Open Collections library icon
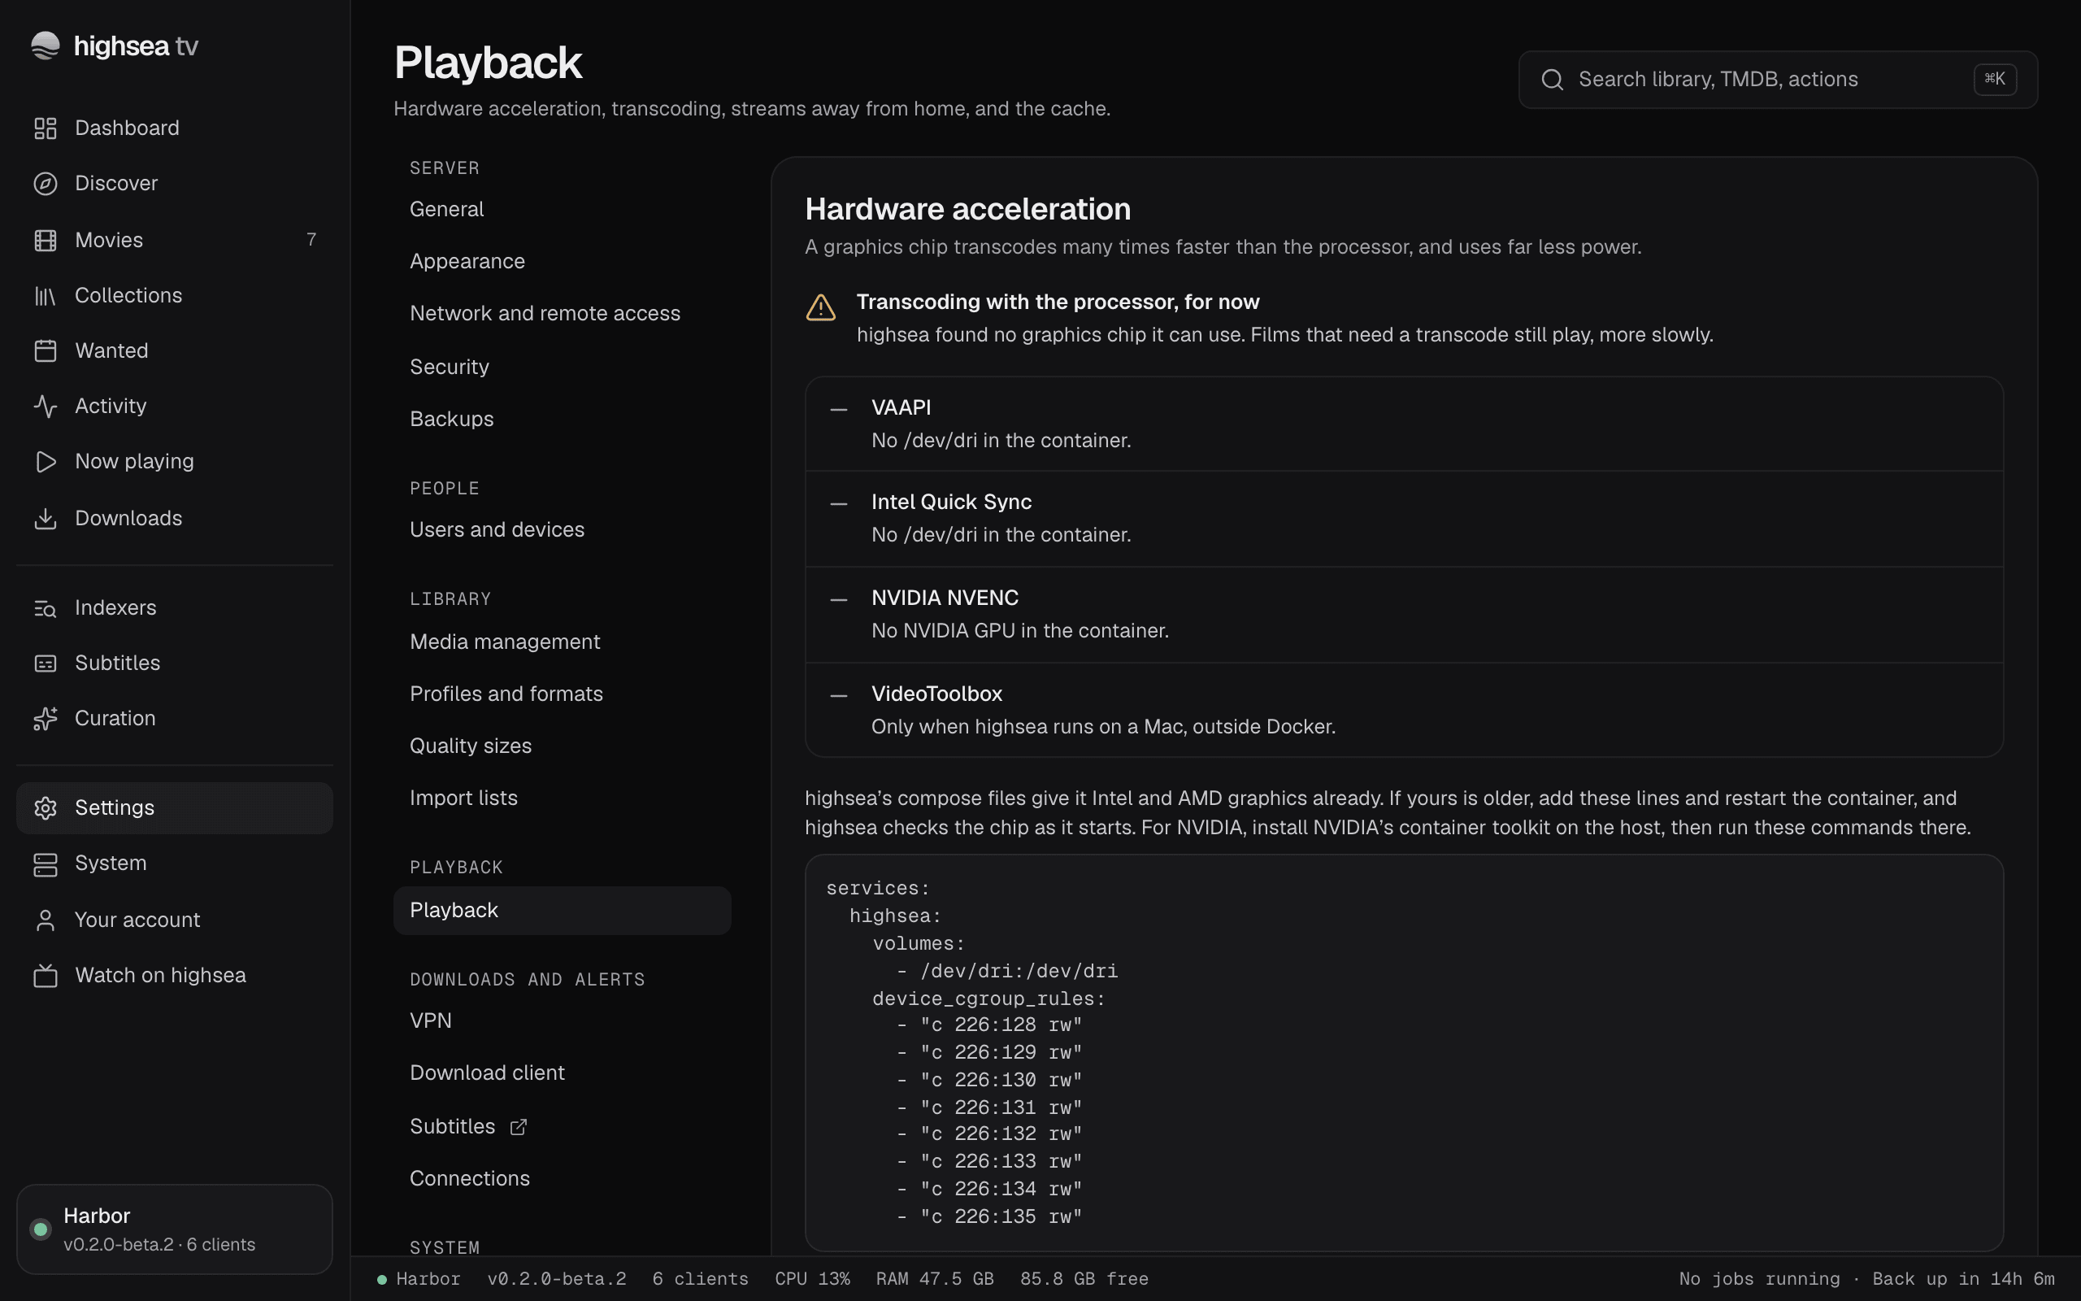This screenshot has height=1301, width=2081. (x=45, y=296)
